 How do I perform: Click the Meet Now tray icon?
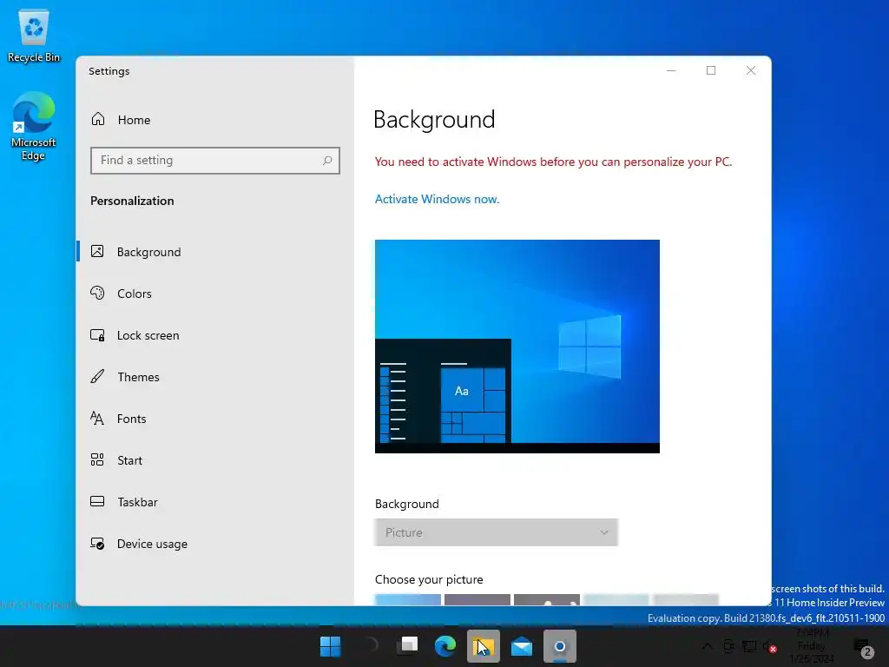[728, 646]
